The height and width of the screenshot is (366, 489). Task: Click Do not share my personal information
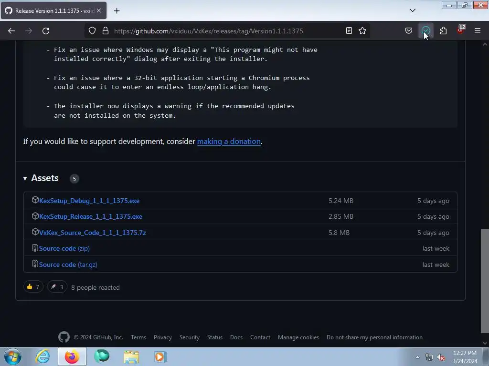pyautogui.click(x=374, y=337)
